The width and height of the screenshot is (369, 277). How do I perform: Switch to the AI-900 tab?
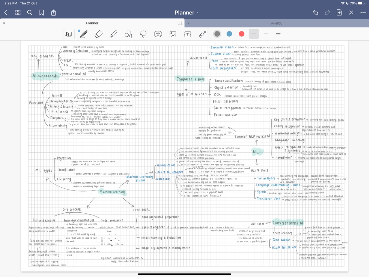(276, 23)
